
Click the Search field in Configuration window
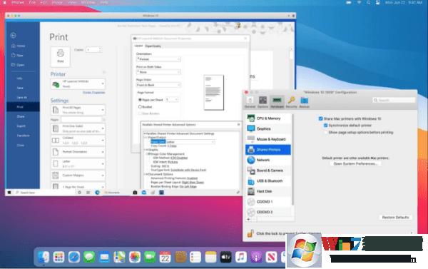click(394, 100)
